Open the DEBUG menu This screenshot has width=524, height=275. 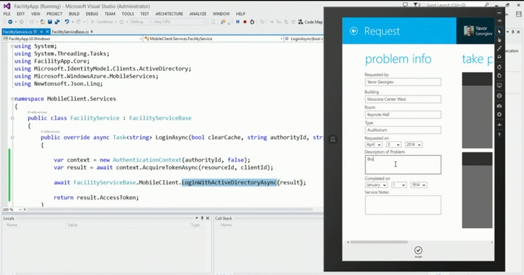click(x=92, y=14)
